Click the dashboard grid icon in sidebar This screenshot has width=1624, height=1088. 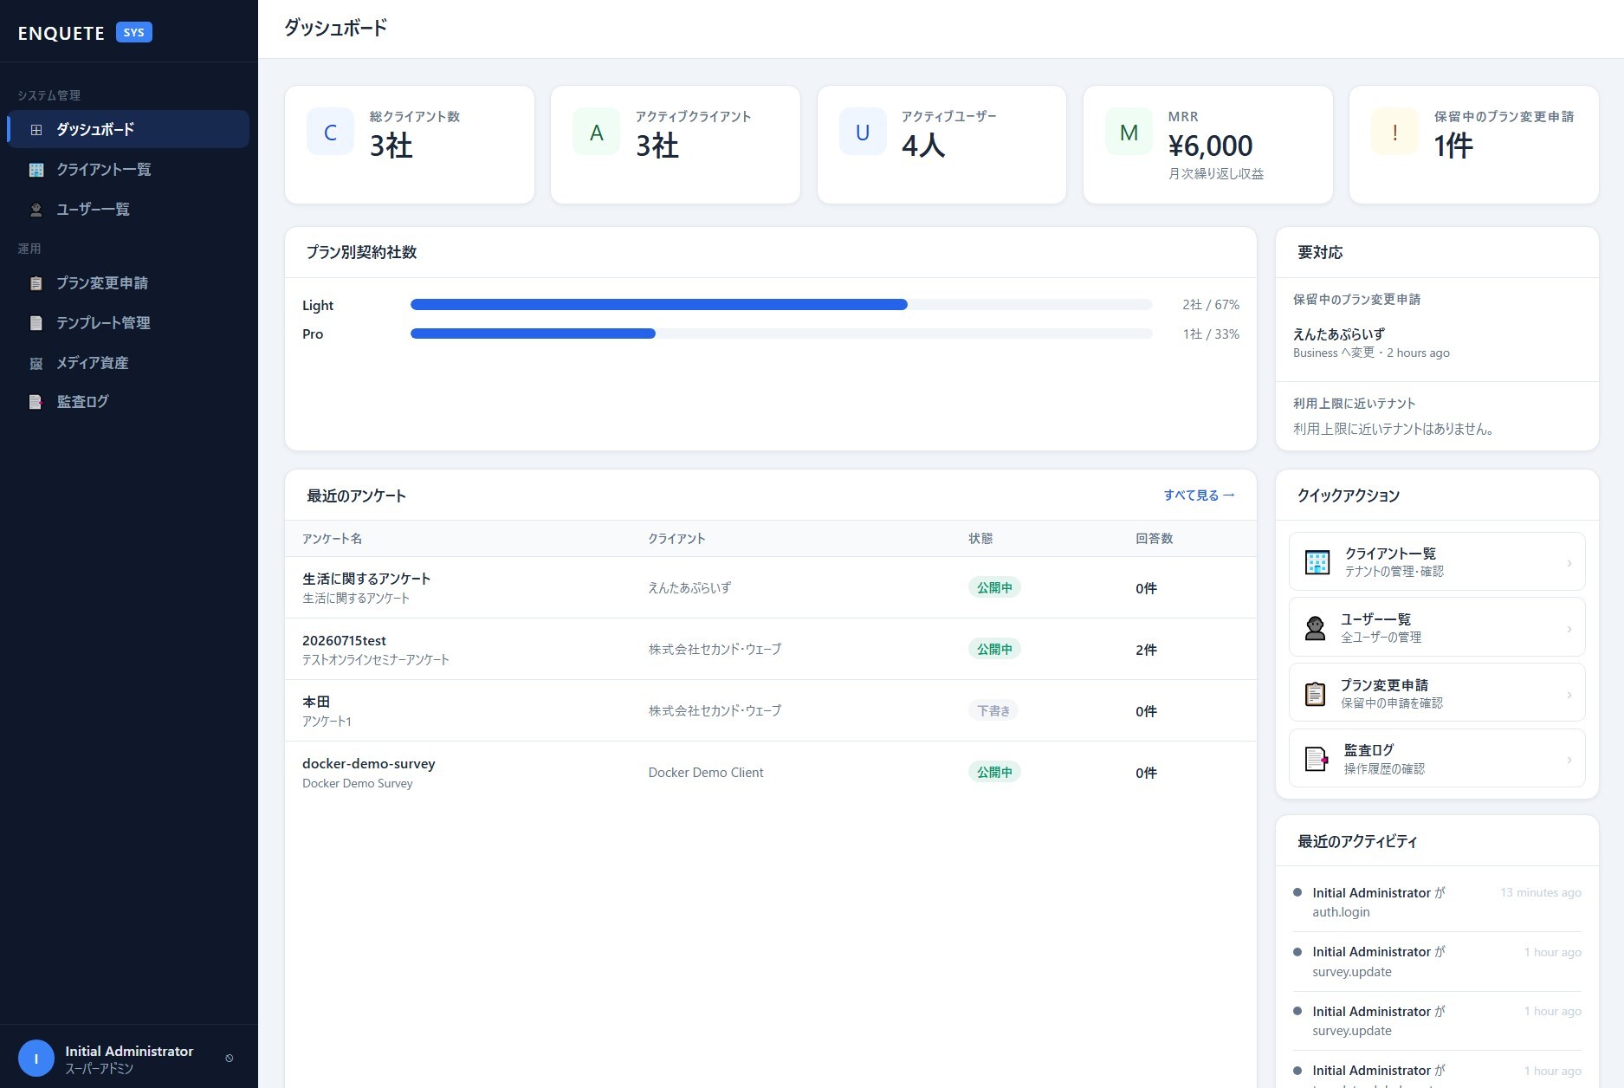point(36,130)
